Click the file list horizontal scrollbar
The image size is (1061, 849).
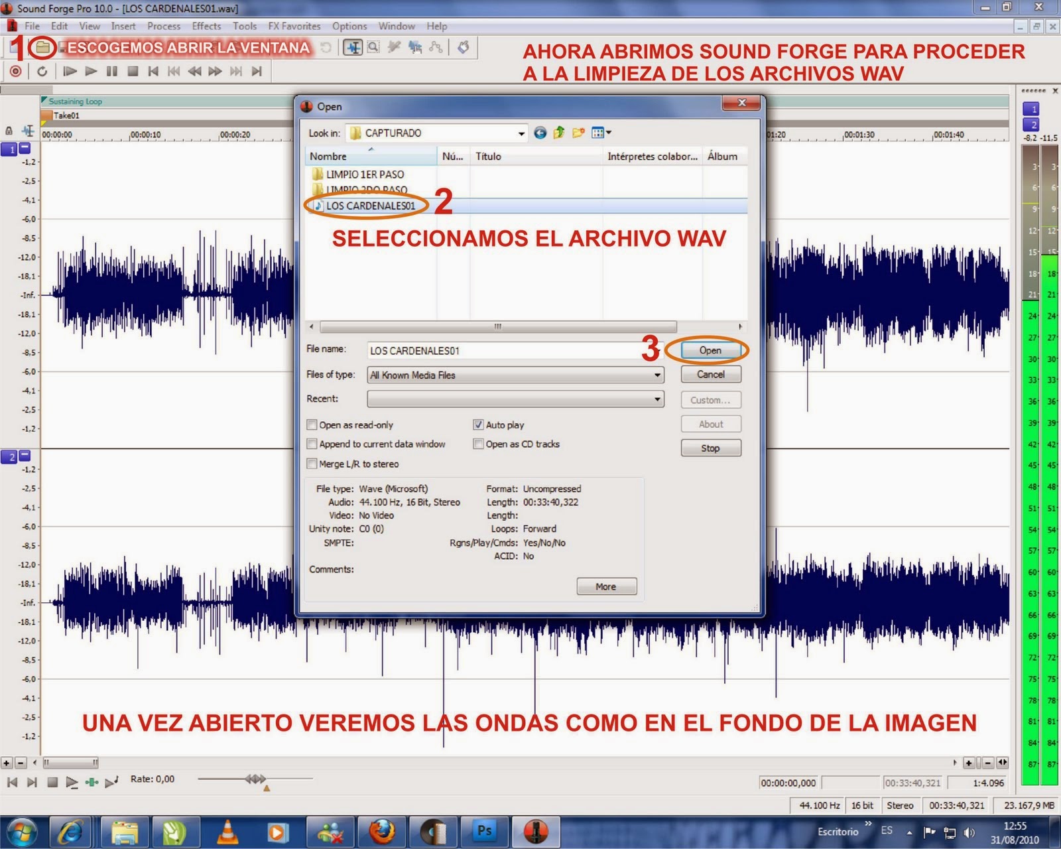coord(498,326)
